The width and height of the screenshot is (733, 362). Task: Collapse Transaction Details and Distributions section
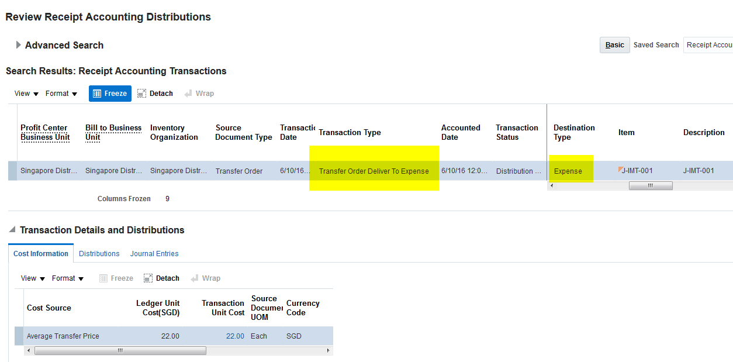point(12,230)
